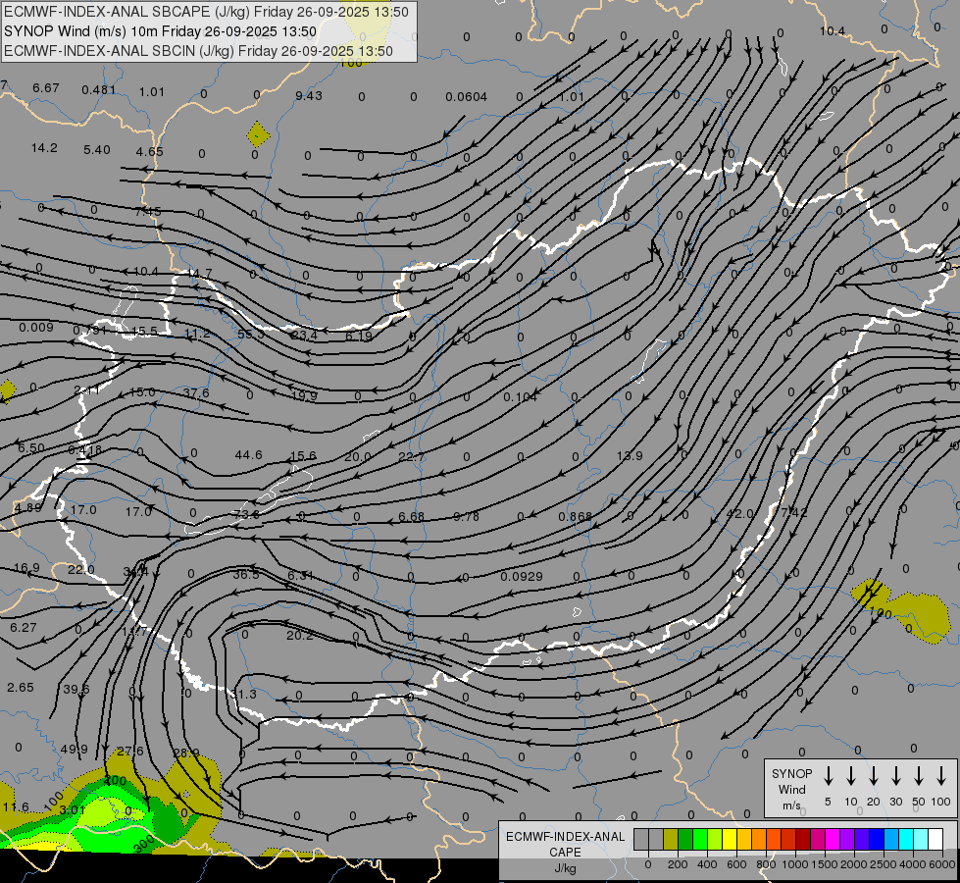The image size is (960, 883).
Task: Click the SBCAPE title line
Action: point(206,12)
